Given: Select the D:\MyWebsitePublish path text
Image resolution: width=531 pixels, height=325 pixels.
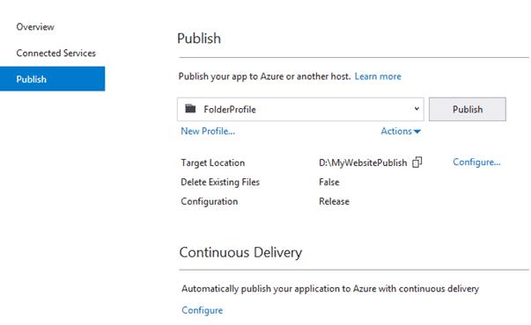Looking at the screenshot, I should pyautogui.click(x=363, y=162).
